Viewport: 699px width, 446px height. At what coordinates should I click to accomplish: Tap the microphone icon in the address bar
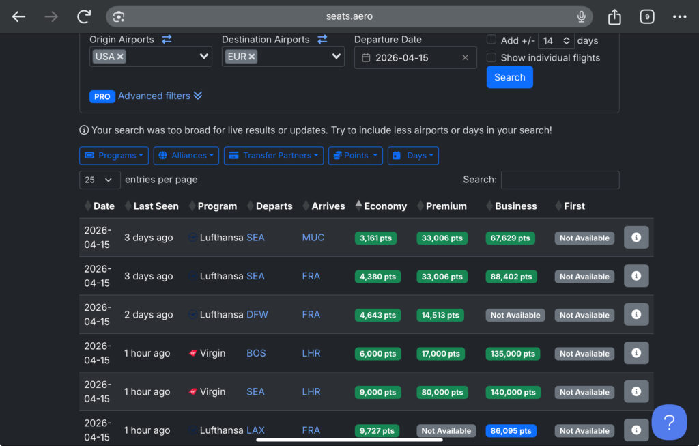[x=581, y=16]
